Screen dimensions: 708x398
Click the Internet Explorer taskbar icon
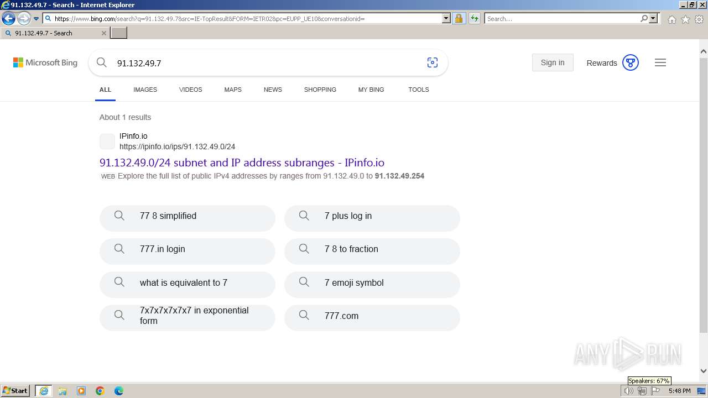[44, 391]
